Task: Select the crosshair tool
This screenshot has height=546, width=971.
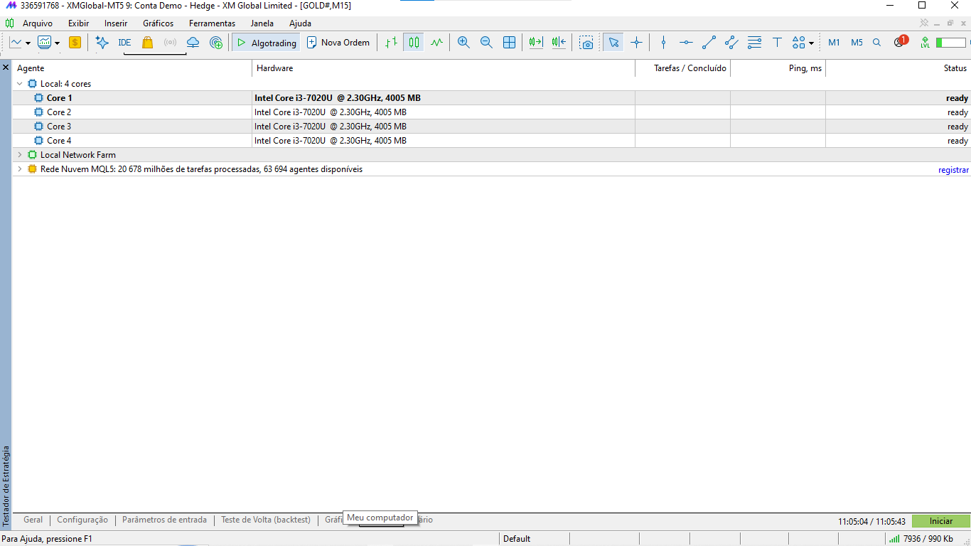Action: click(x=636, y=43)
